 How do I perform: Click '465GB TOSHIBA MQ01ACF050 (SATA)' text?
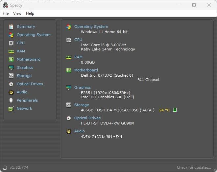tap(118, 110)
